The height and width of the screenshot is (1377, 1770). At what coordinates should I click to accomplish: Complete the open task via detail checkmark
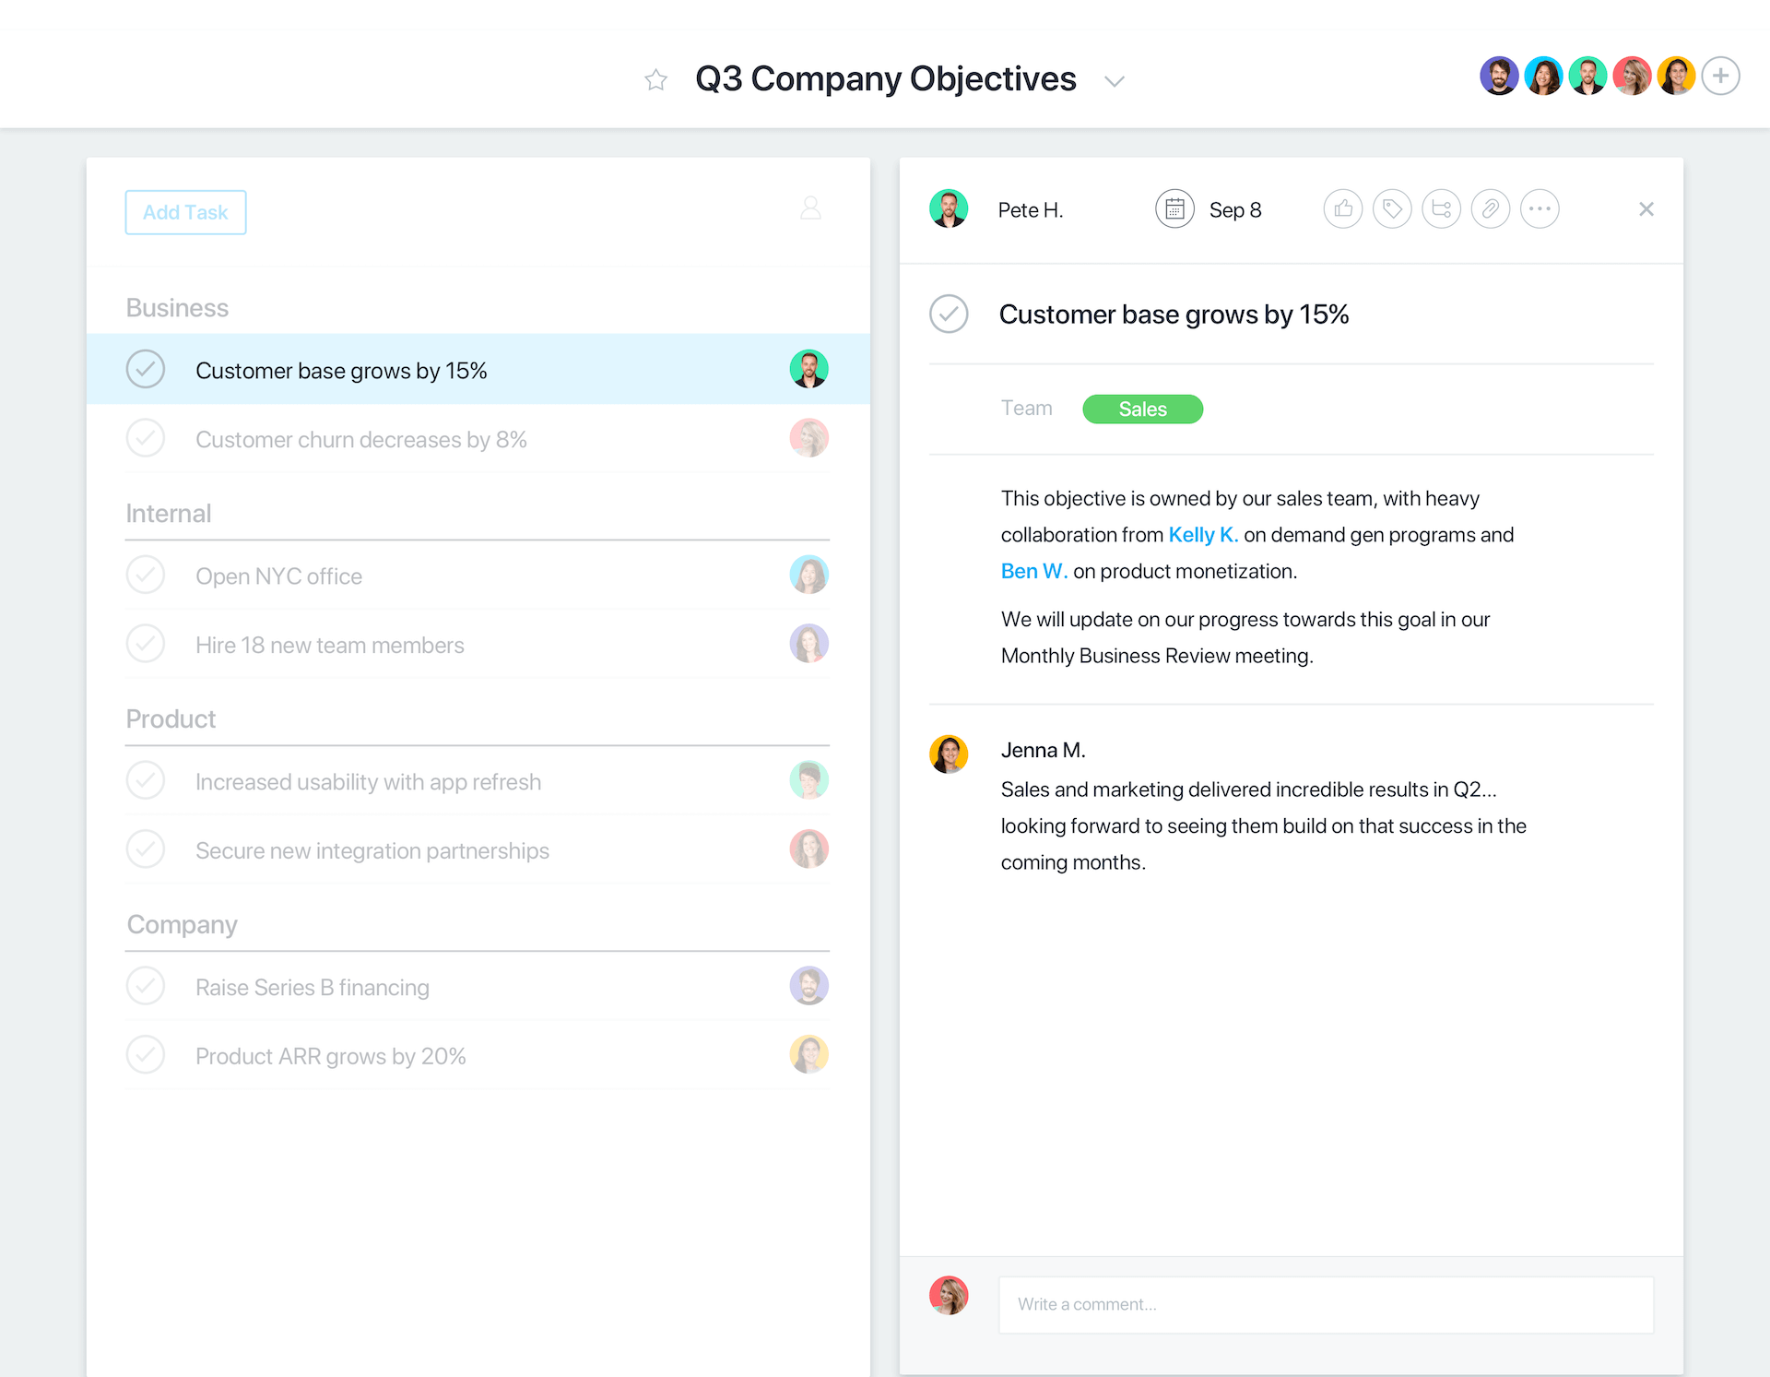949,315
